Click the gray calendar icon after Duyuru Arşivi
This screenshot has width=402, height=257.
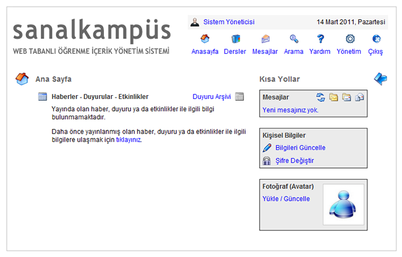point(239,96)
